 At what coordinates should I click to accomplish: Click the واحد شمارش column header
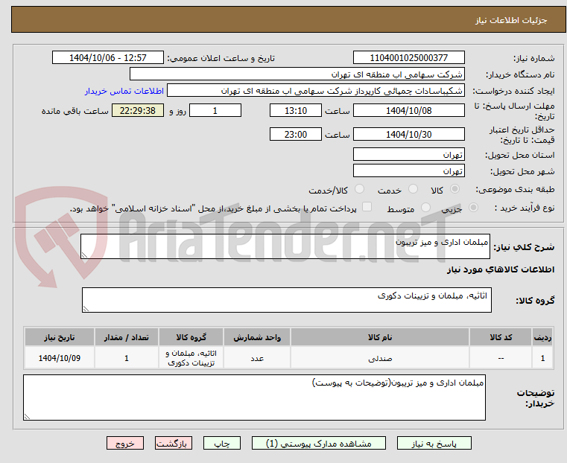[257, 337]
